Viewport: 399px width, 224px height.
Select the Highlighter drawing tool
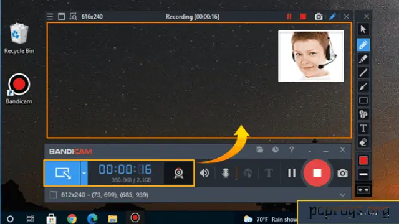tap(363, 59)
